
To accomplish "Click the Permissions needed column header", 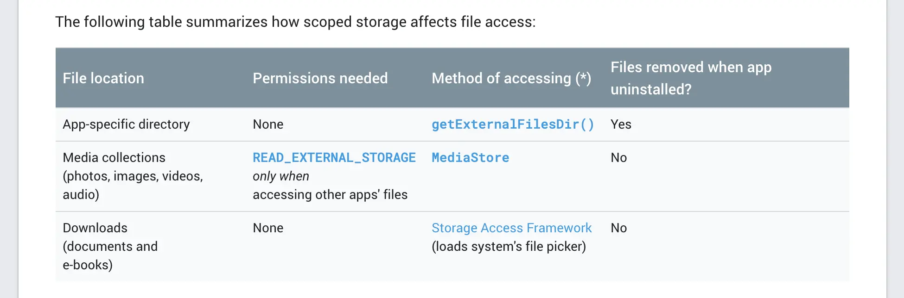I will click(320, 78).
